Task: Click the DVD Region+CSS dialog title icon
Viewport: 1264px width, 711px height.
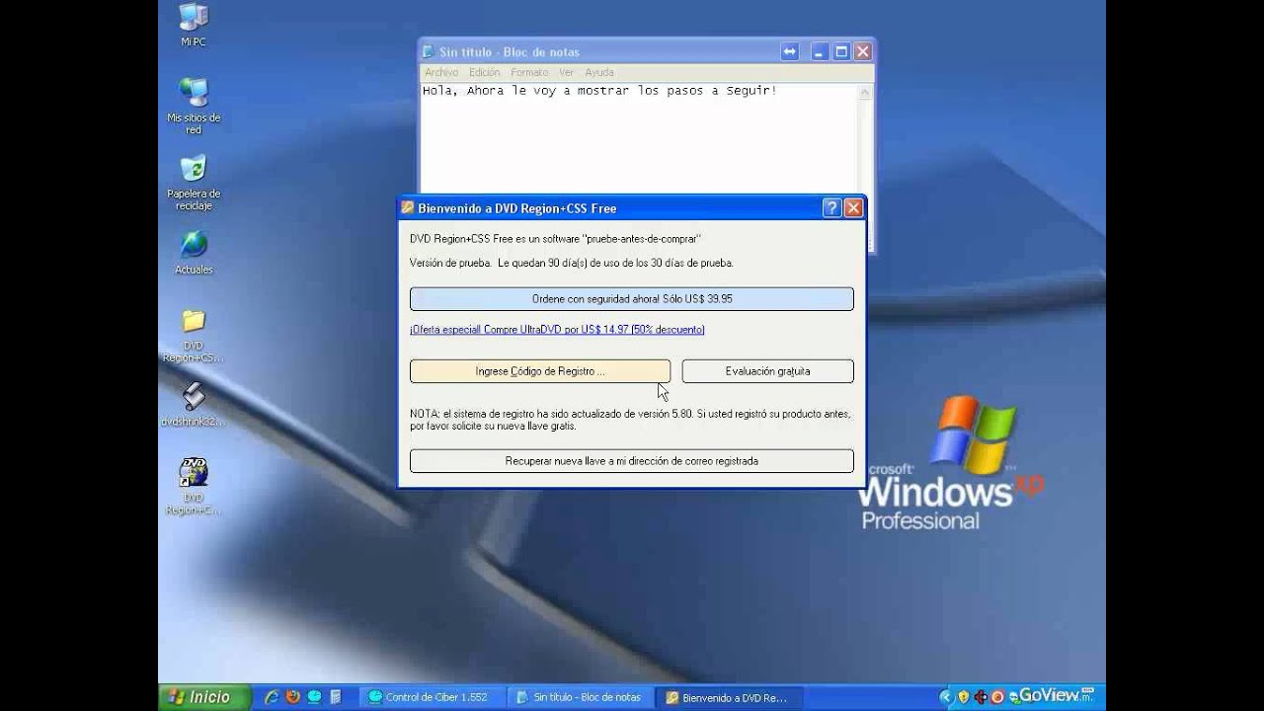Action: point(407,207)
